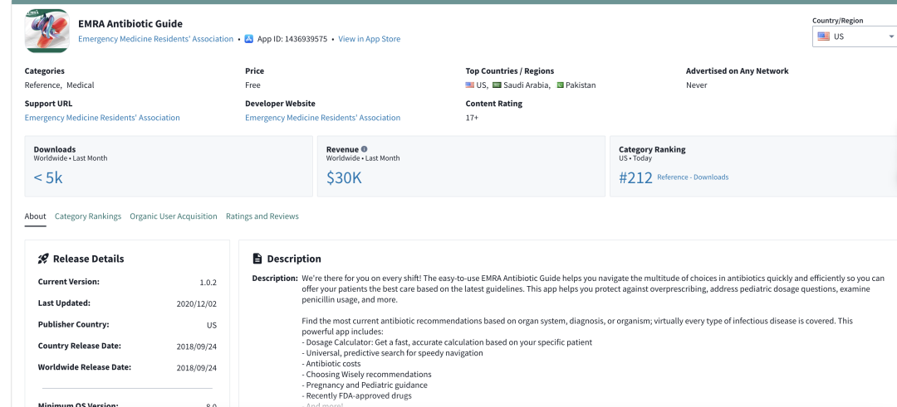Click the Last Updated date 2020/12/02
The width and height of the screenshot is (897, 407).
[197, 303]
